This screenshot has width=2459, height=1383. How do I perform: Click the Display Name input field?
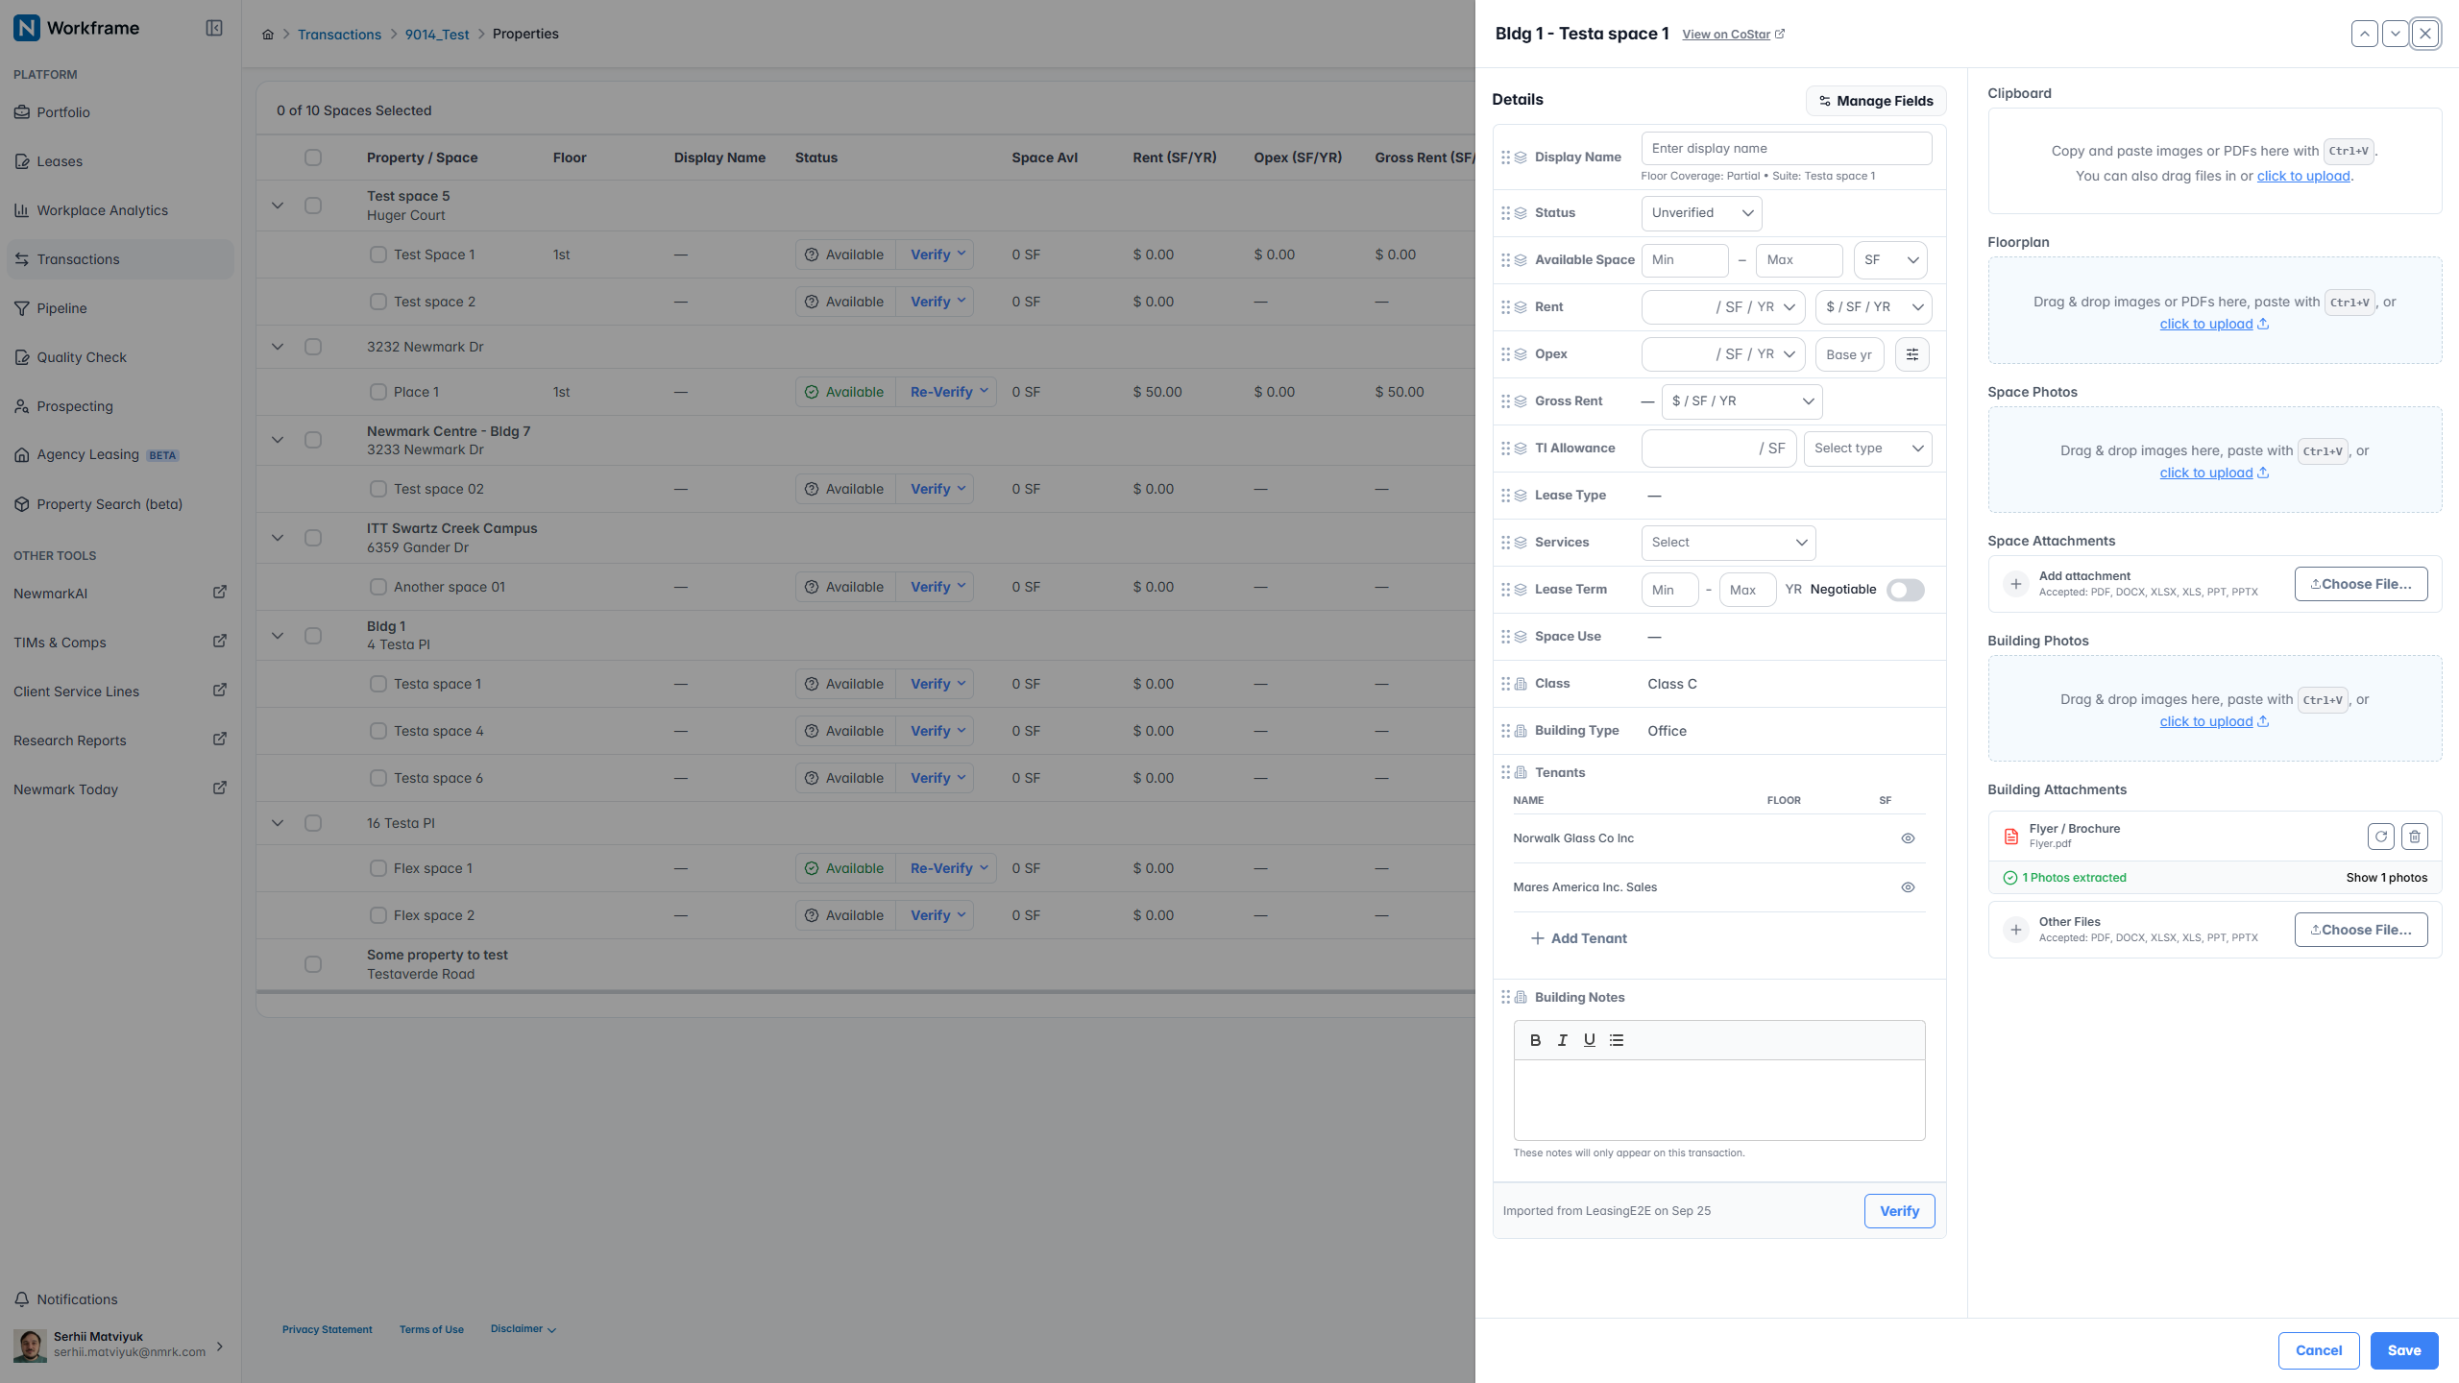pyautogui.click(x=1787, y=149)
